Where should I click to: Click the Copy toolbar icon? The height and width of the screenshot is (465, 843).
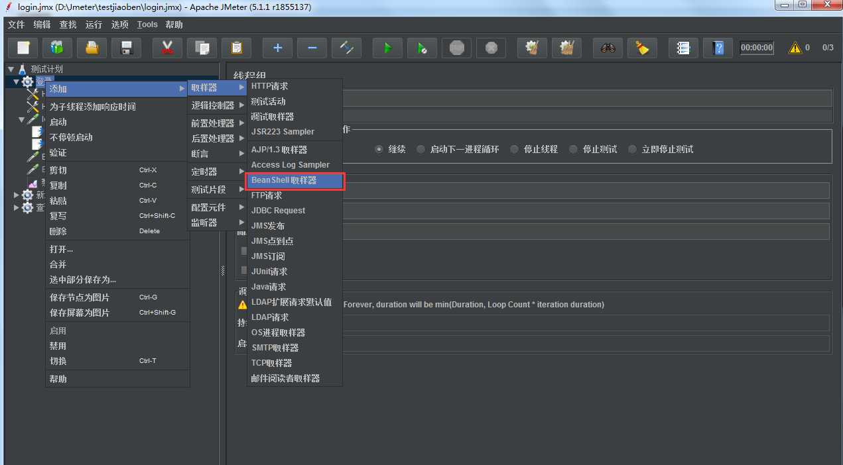(x=202, y=48)
